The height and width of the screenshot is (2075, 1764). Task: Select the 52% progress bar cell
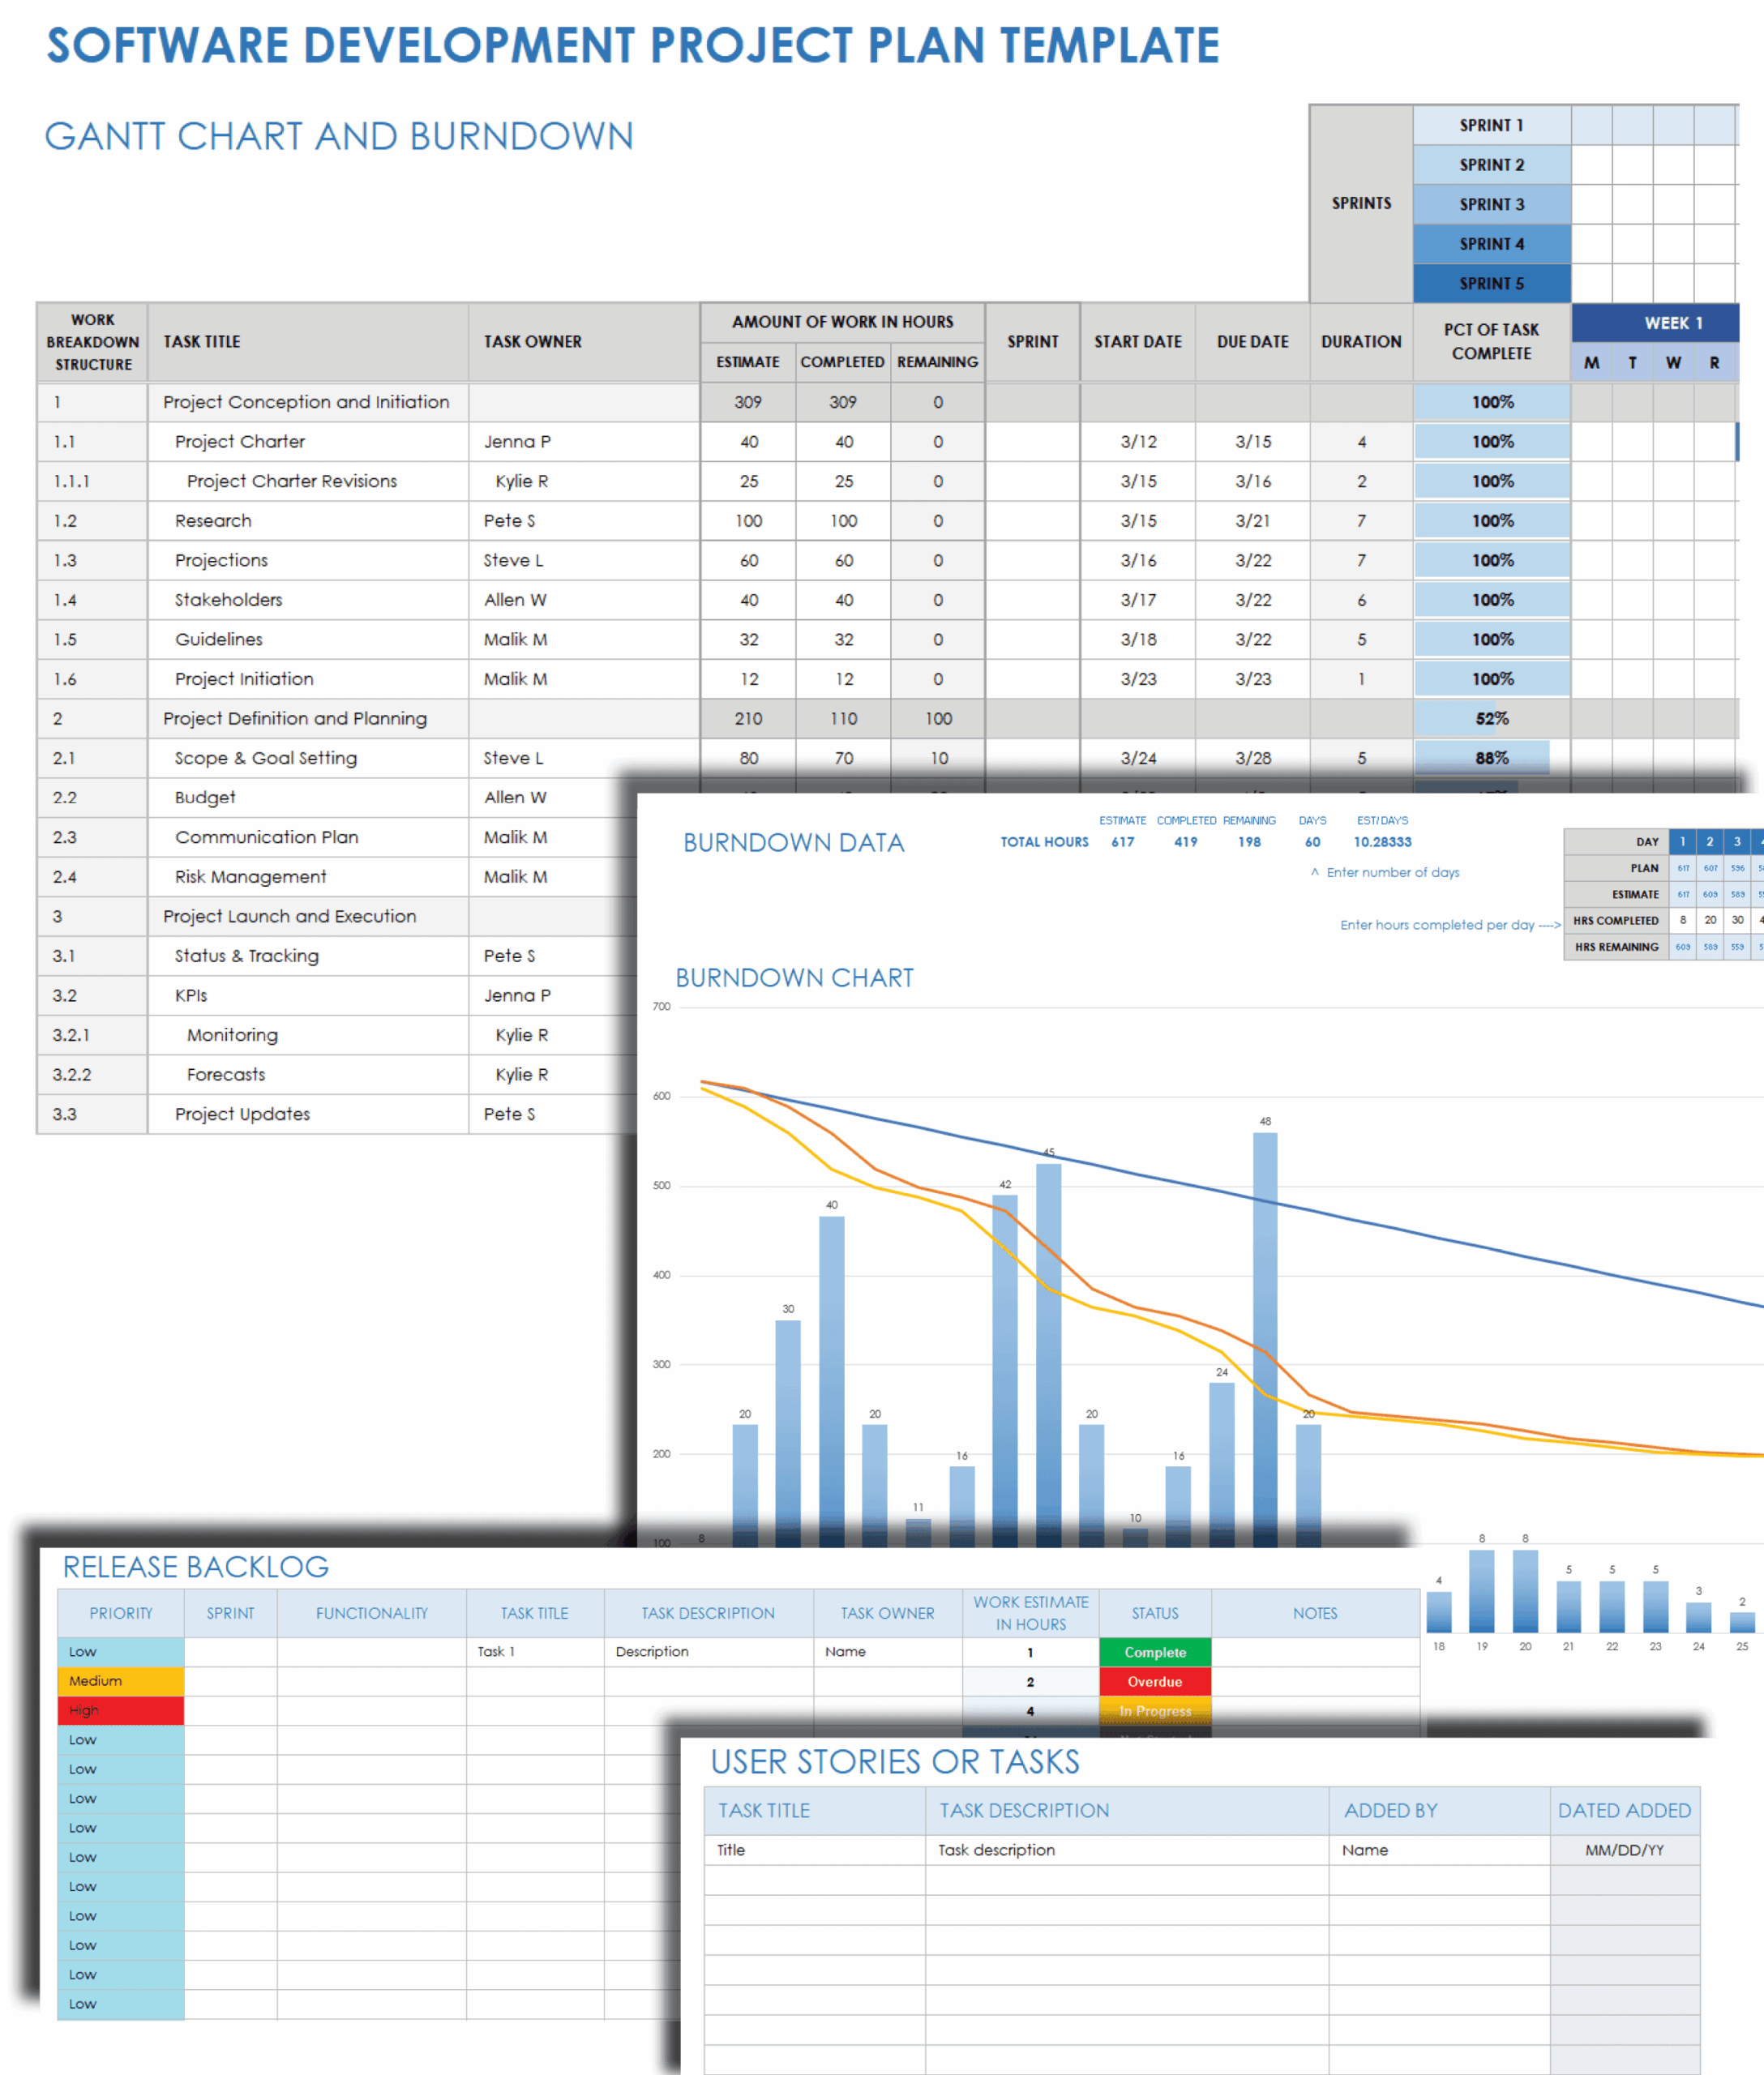coord(1491,719)
